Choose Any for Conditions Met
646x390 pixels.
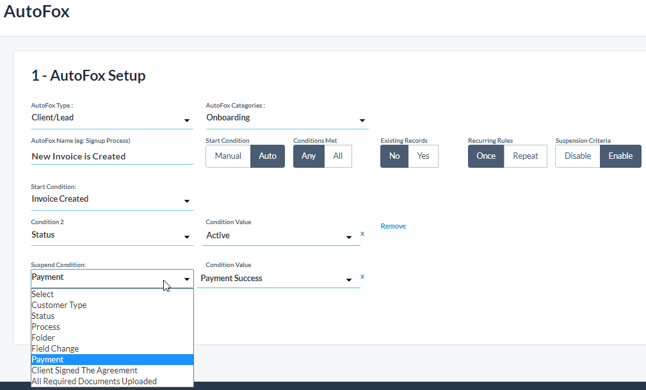click(309, 156)
